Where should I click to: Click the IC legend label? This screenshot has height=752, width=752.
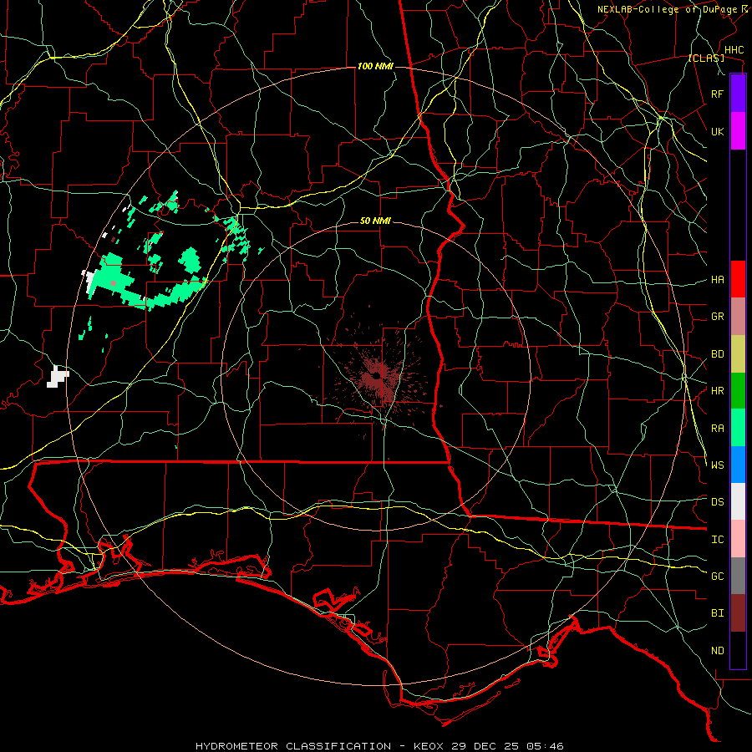point(717,540)
